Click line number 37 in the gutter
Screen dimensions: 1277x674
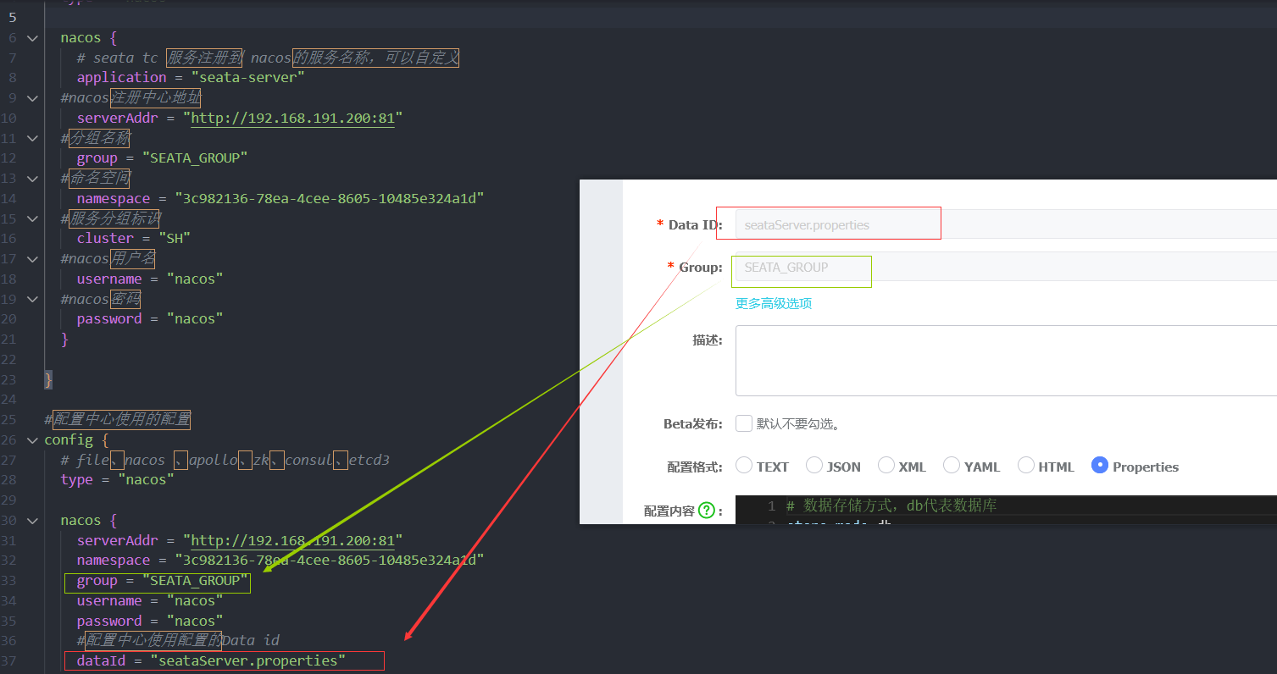(8, 661)
